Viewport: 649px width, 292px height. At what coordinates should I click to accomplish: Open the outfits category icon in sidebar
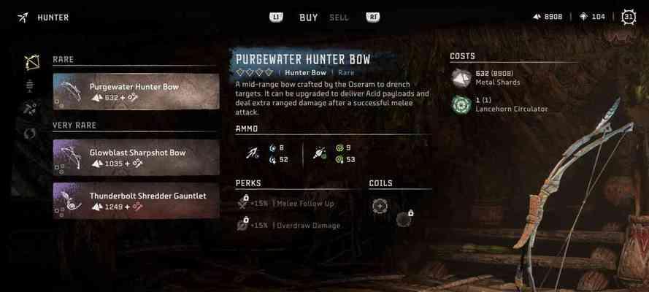[30, 85]
